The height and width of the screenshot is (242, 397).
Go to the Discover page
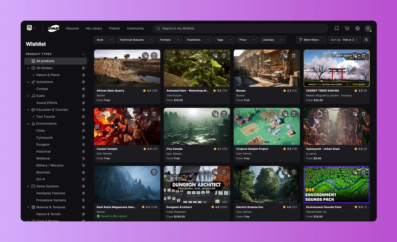(x=72, y=28)
